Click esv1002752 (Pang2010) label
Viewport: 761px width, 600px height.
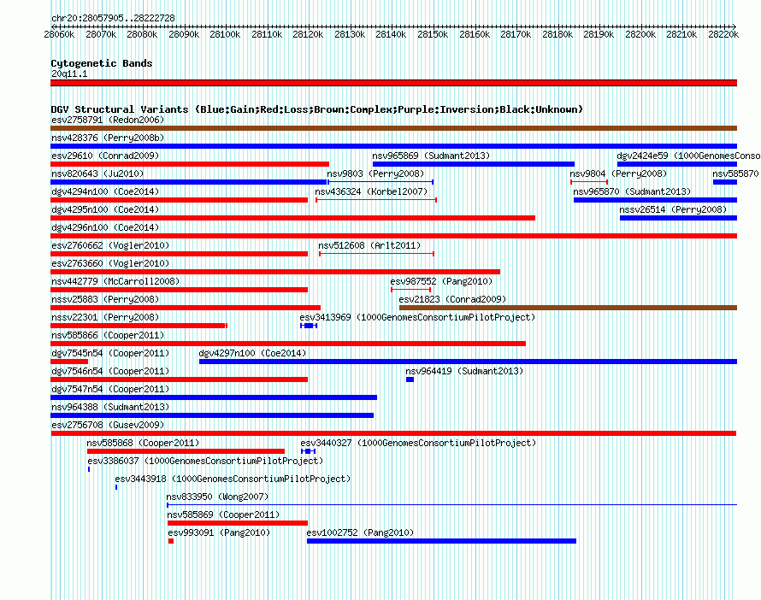pos(360,532)
